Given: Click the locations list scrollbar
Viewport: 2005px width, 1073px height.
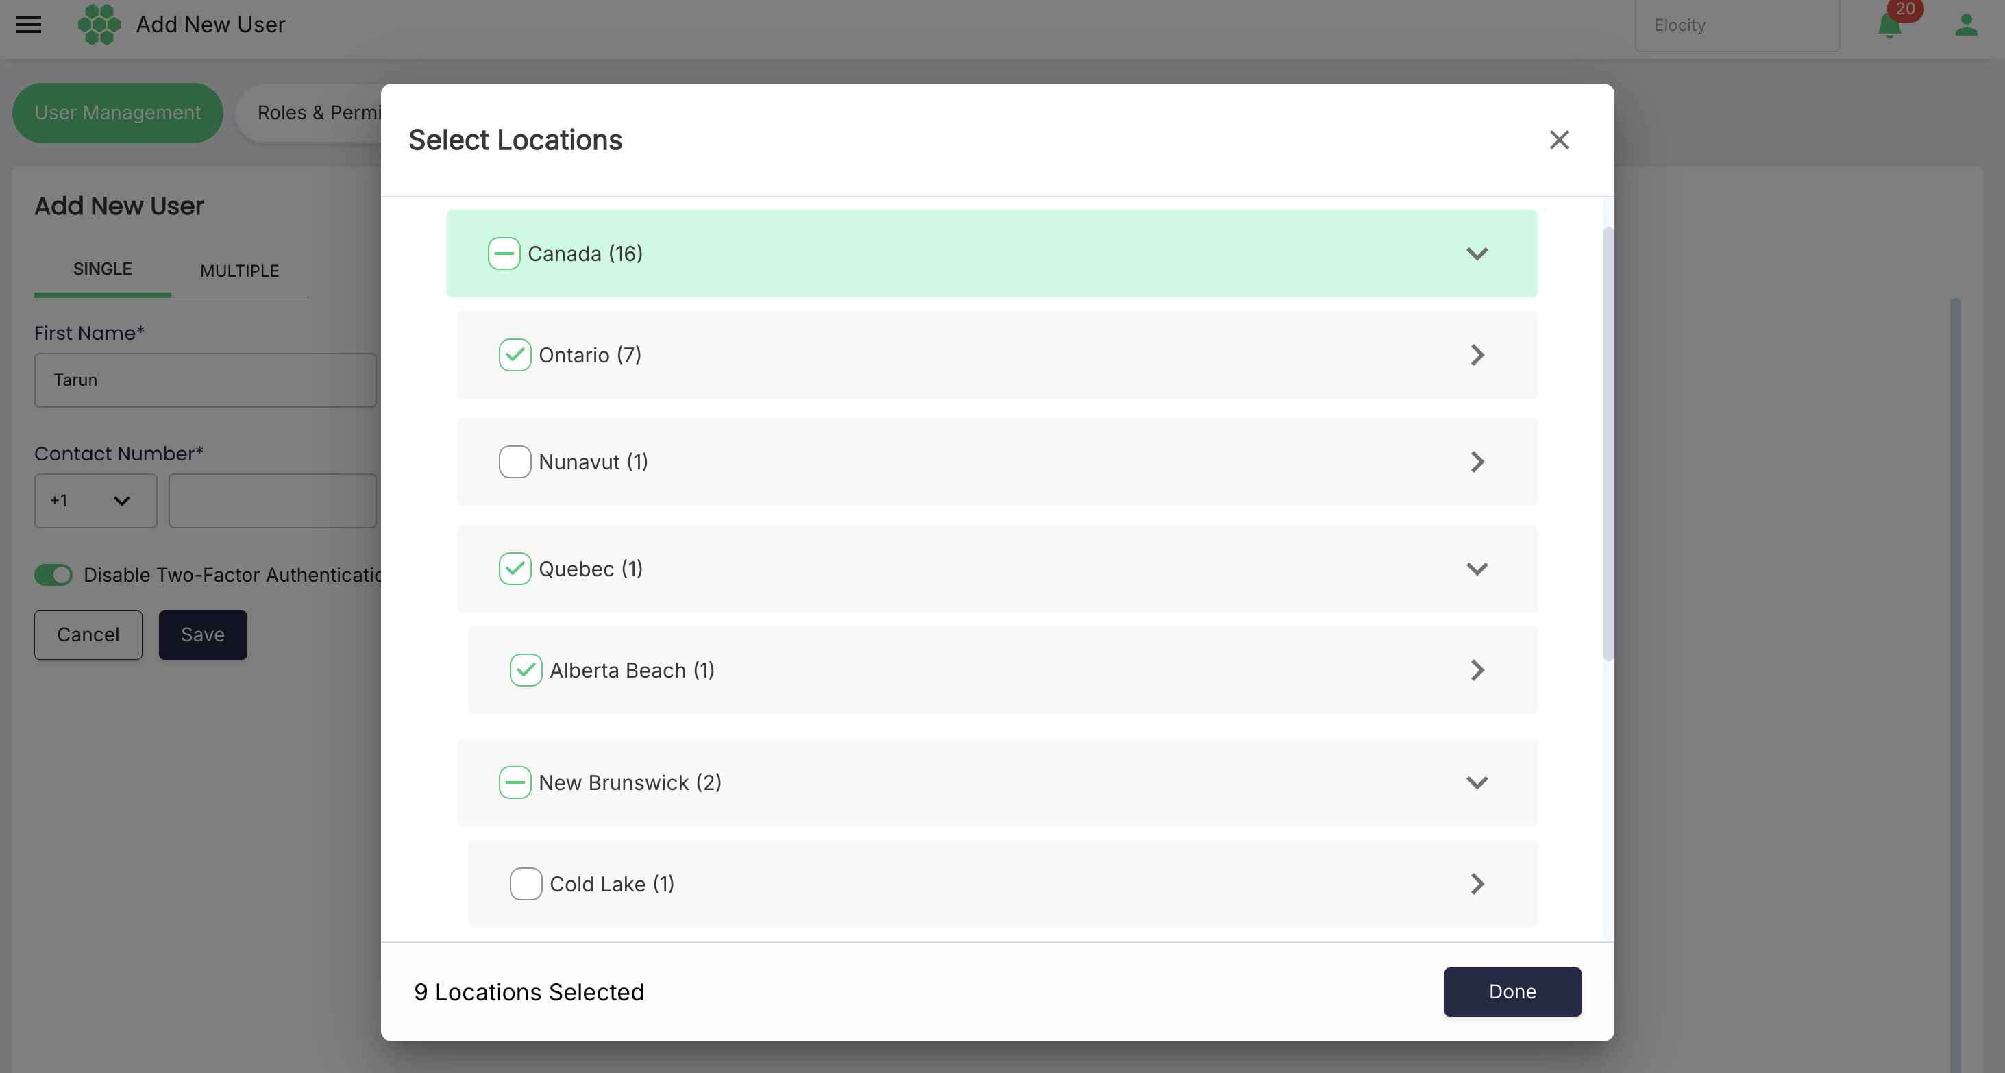Looking at the screenshot, I should 1608,443.
